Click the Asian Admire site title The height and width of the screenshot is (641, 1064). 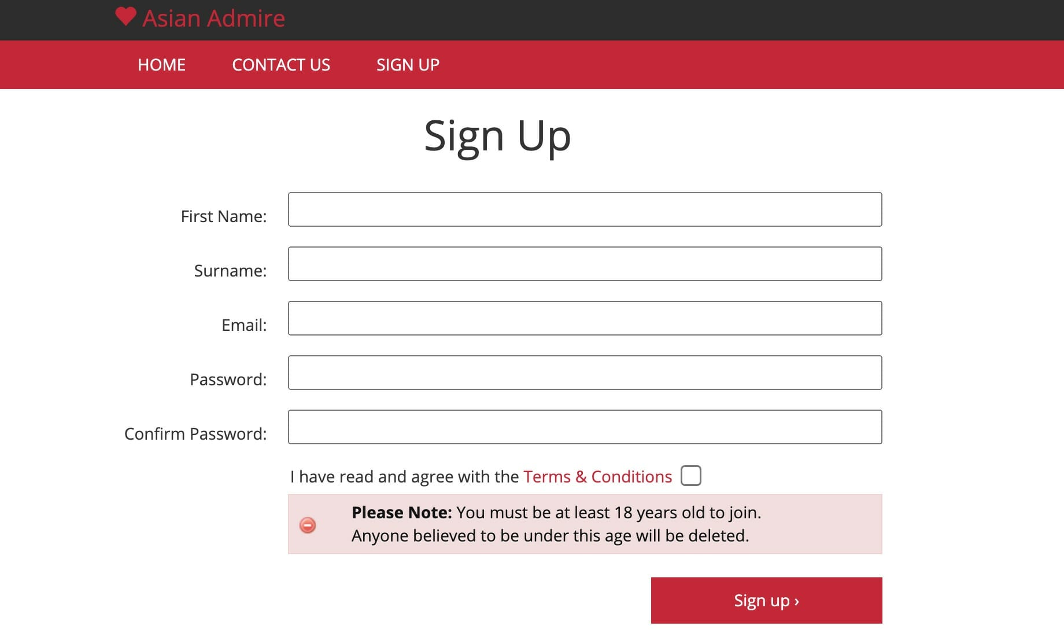[x=213, y=19]
